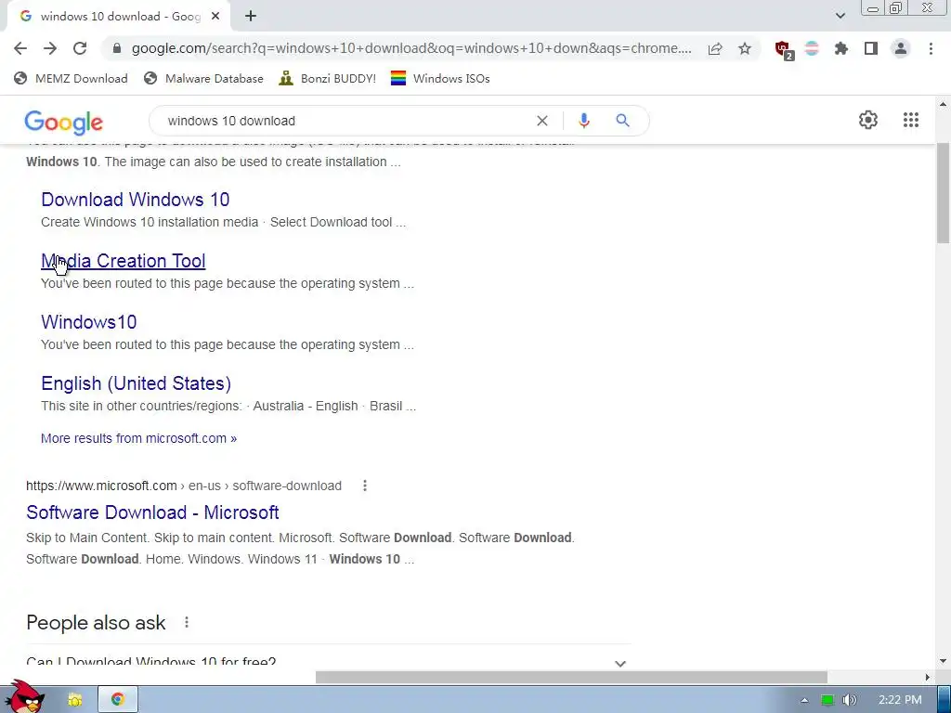This screenshot has height=713, width=951.
Task: Click the horizontal scrollbar thumb
Action: point(571,677)
